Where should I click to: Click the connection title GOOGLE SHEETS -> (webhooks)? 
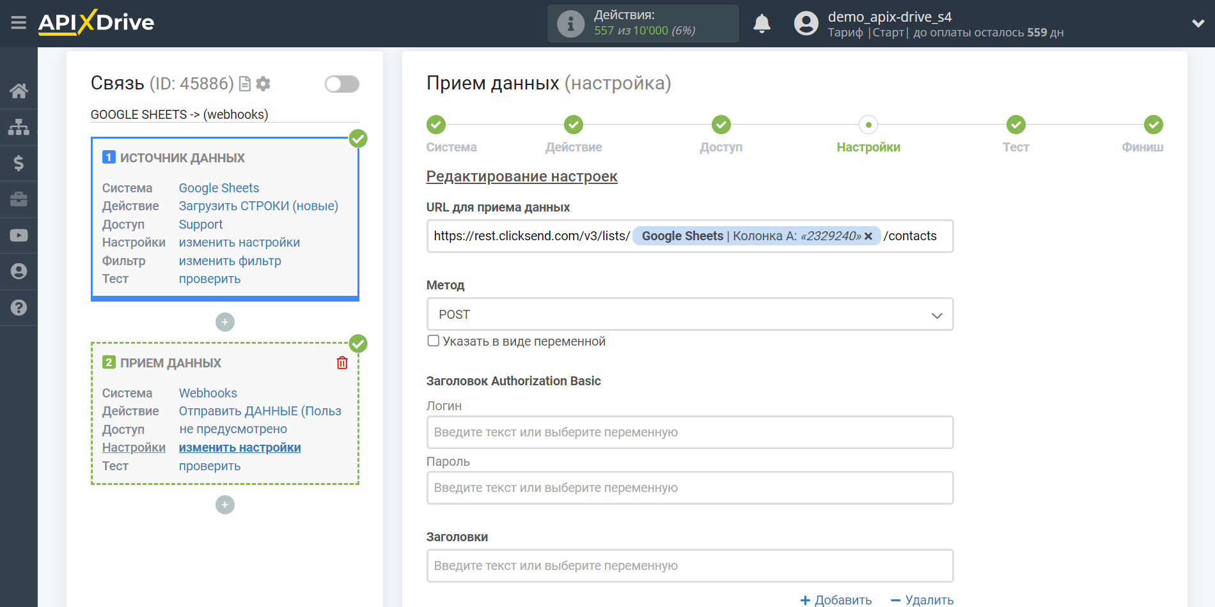point(180,114)
